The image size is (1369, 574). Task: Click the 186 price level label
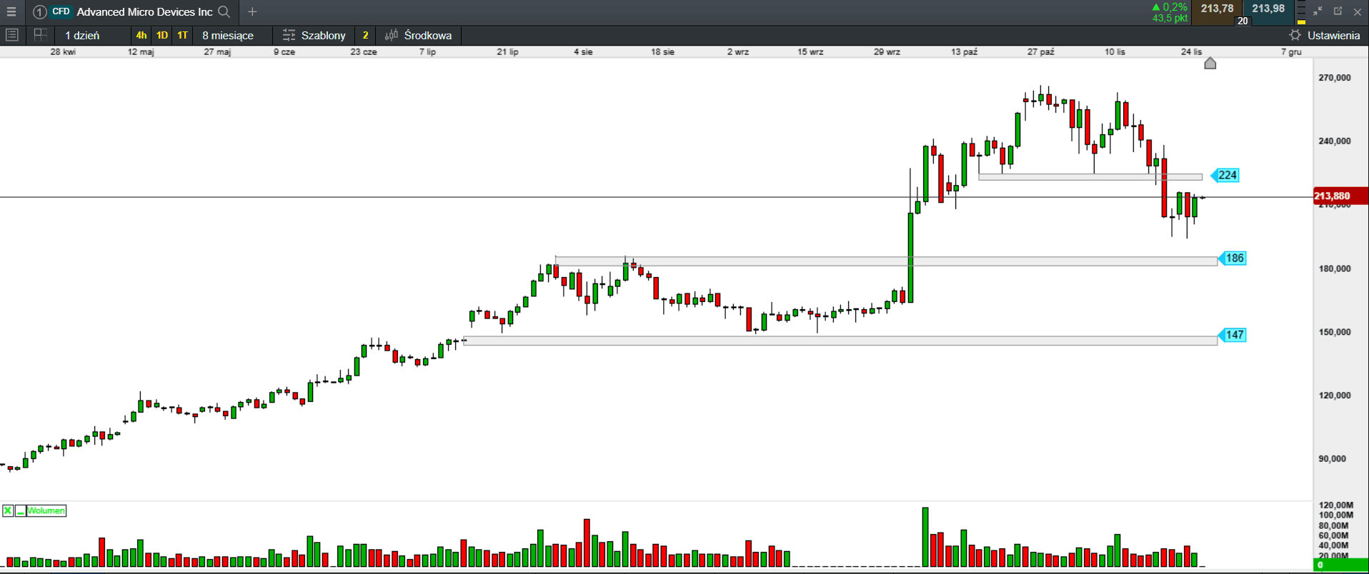[x=1234, y=258]
